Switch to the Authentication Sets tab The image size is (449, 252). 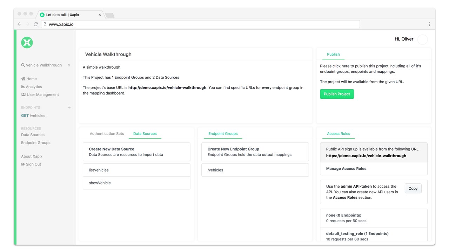[x=107, y=134]
